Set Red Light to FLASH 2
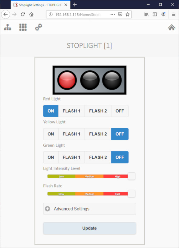Image resolution: width=179 pixels, height=248 pixels. (x=98, y=111)
